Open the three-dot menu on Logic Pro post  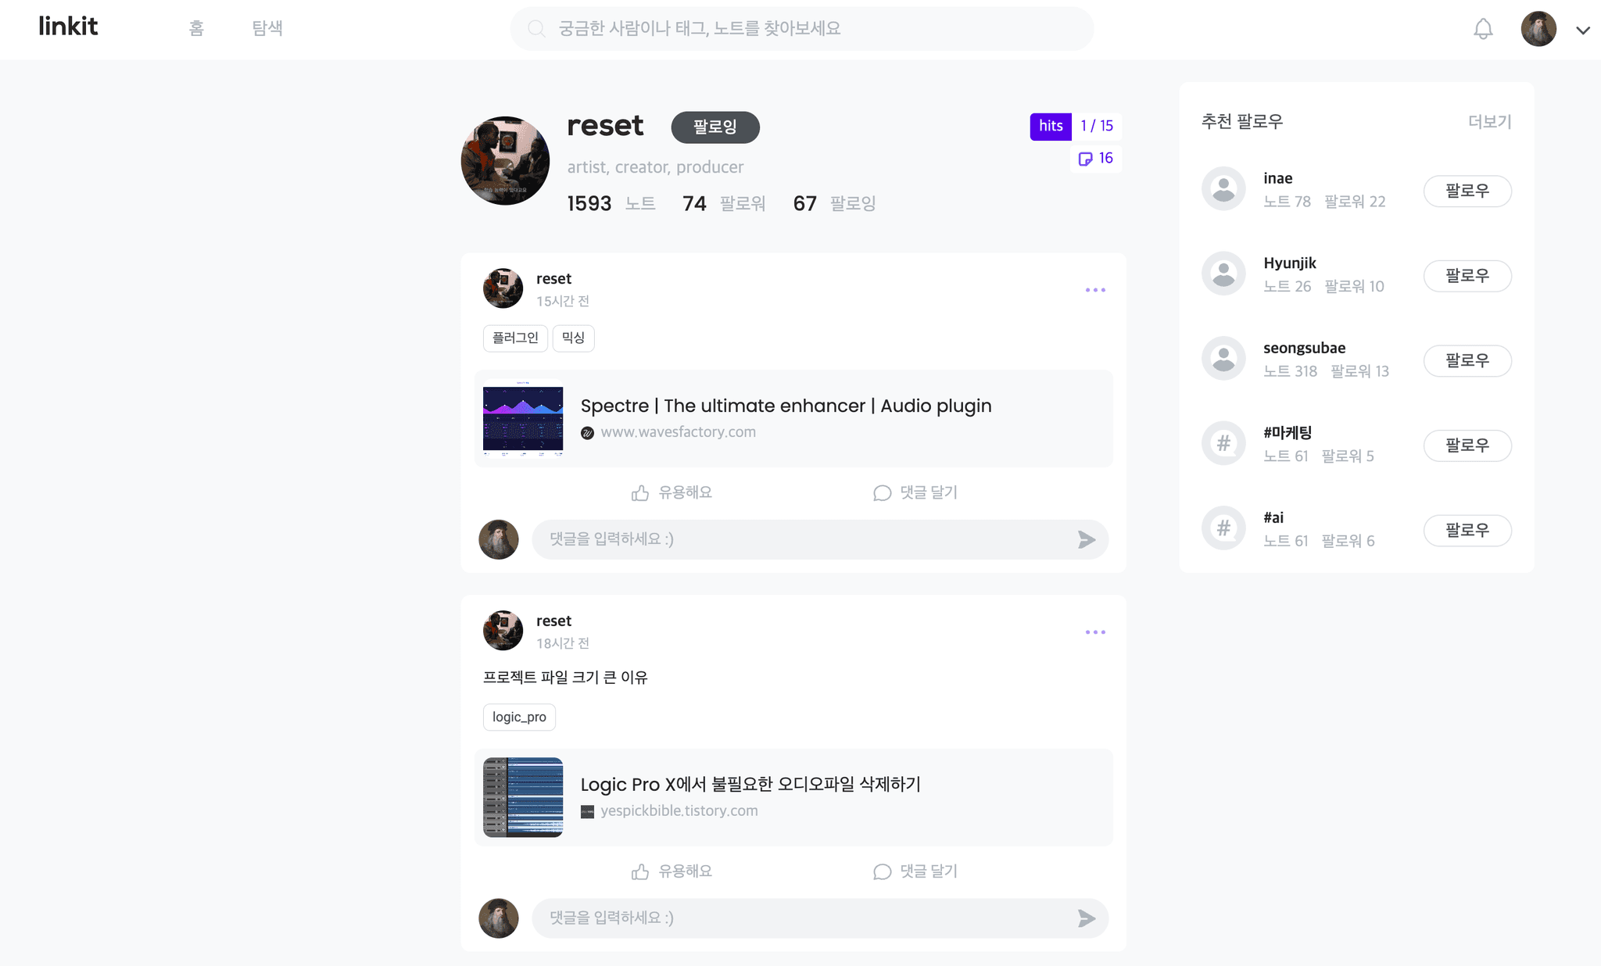[x=1095, y=632]
